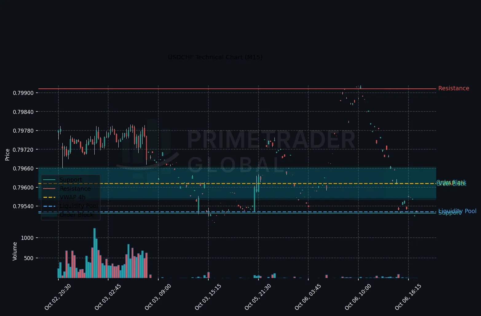
Task: Click the Oct 03, 02:45 time label
Action: click(108, 297)
